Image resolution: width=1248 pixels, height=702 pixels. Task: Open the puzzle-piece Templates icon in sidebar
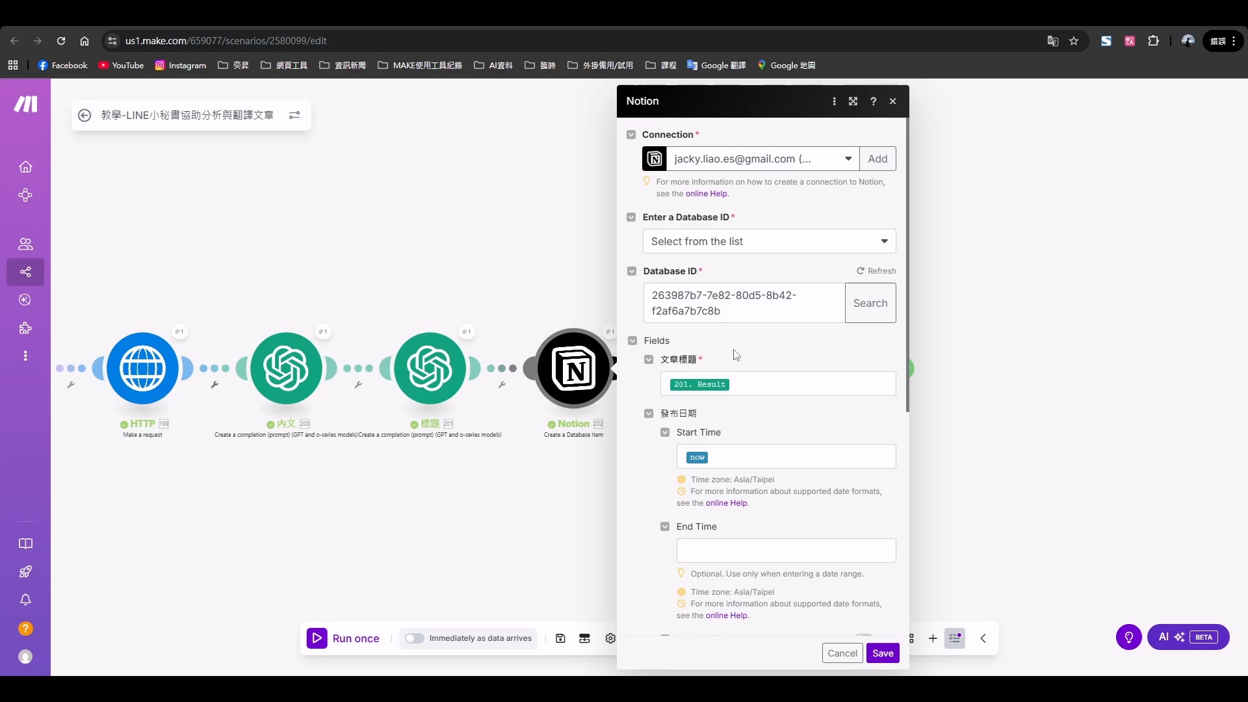(25, 328)
